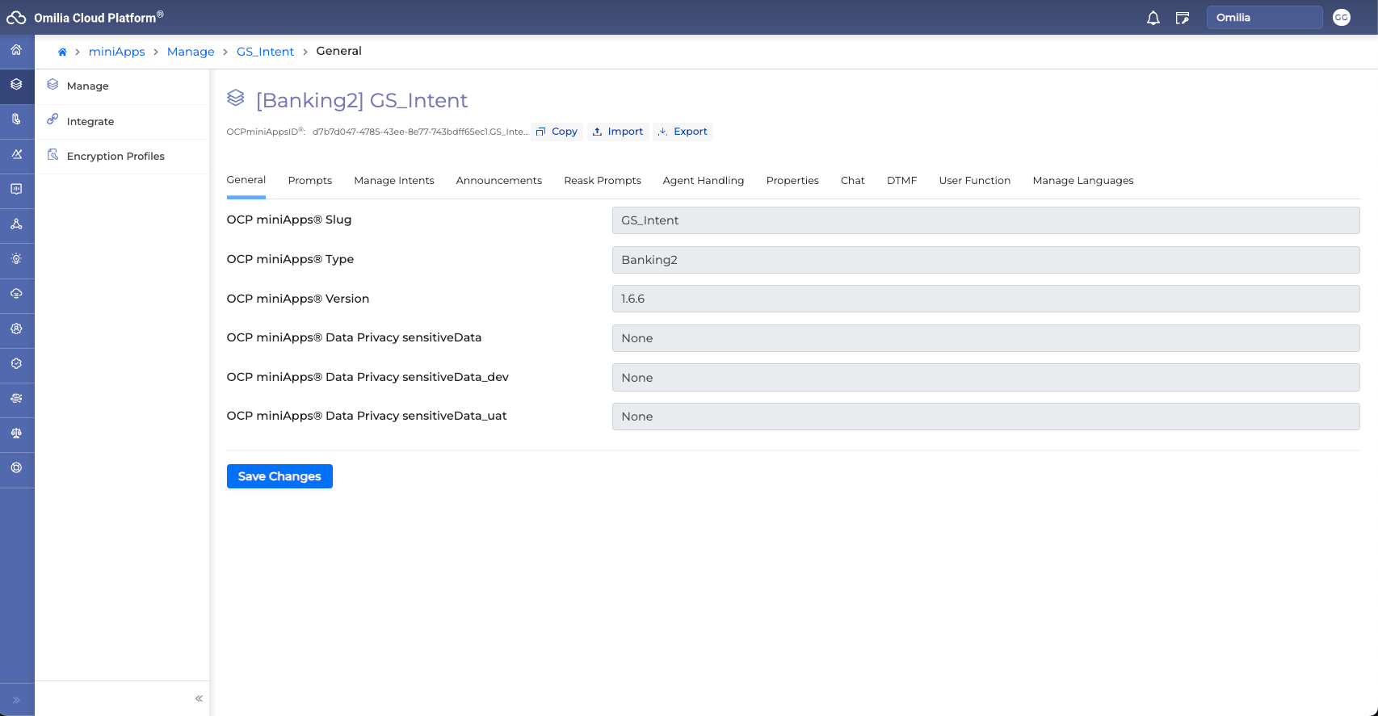Screen dimensions: 1378x716
Task: Collapse the side panel with double chevron
Action: [x=199, y=699]
